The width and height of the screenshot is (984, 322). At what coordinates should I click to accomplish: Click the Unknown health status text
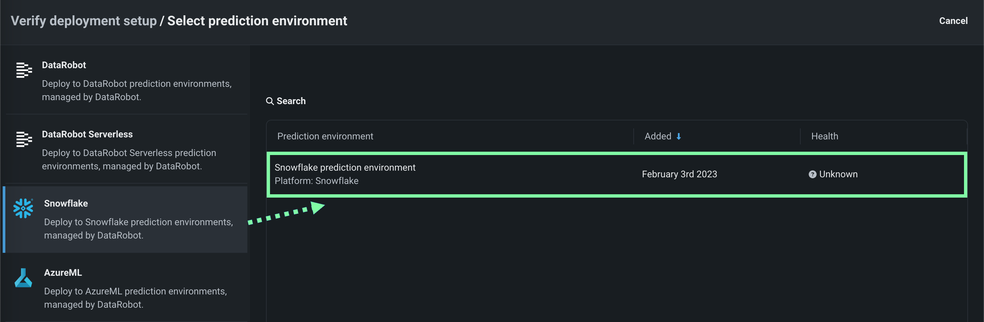838,174
